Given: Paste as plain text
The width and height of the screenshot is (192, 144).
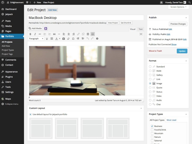Looking at the screenshot, I should [x=64, y=39].
